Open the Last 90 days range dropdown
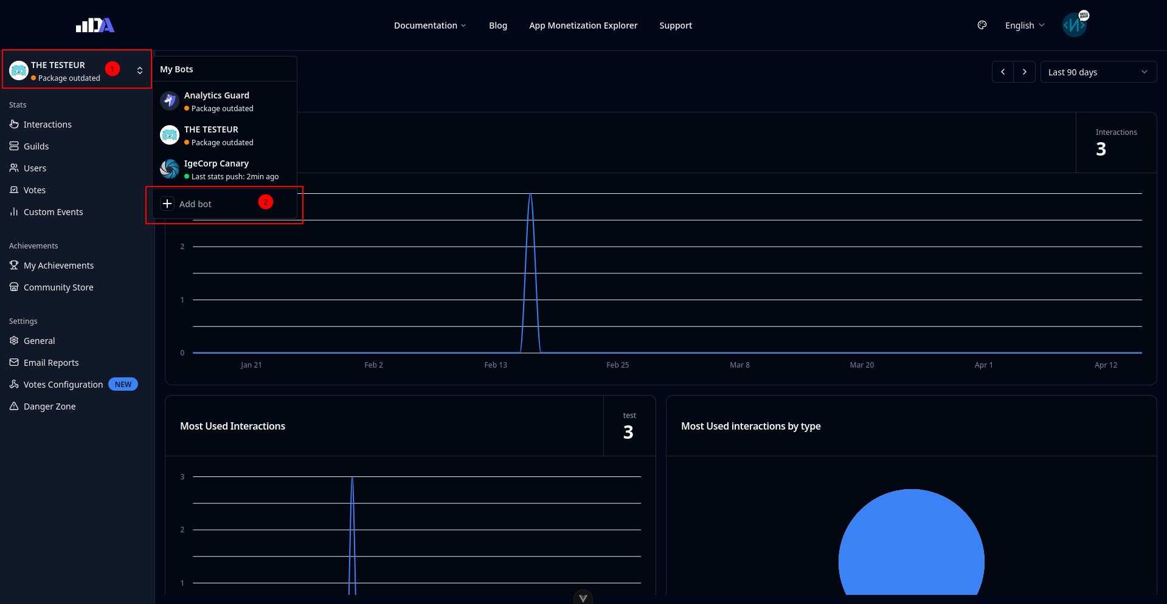The image size is (1167, 604). click(x=1098, y=72)
